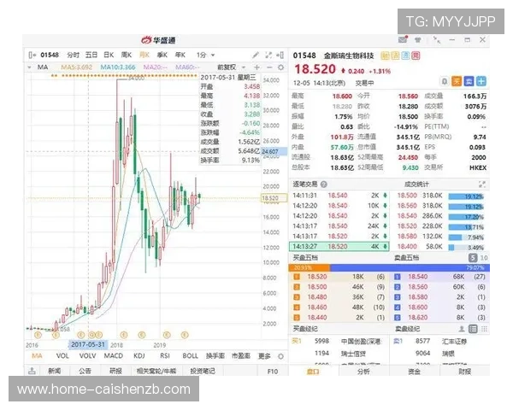
Task: Toggle the KDJ indicator
Action: [x=139, y=355]
